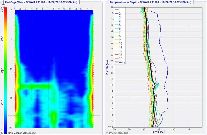Click column 3 header in flat cage view
Screen dimensions: 207x135
point(26,9)
